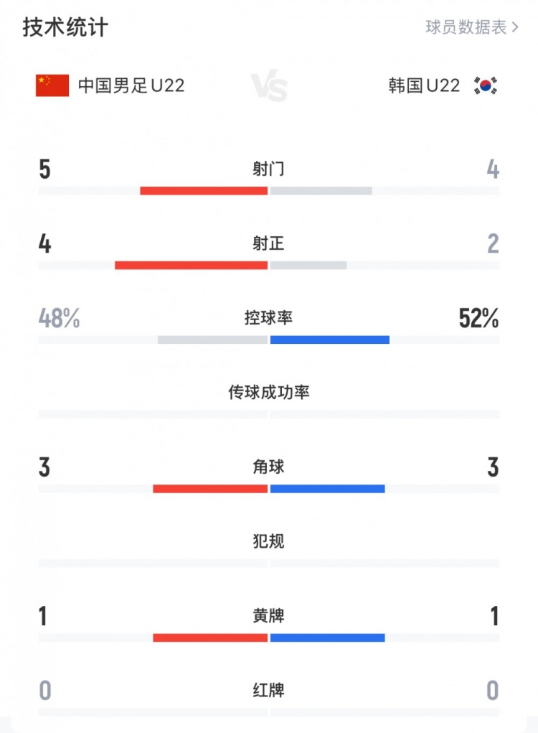Image resolution: width=538 pixels, height=733 pixels.
Task: Click the red 射门 bar for China
Action: coord(204,191)
